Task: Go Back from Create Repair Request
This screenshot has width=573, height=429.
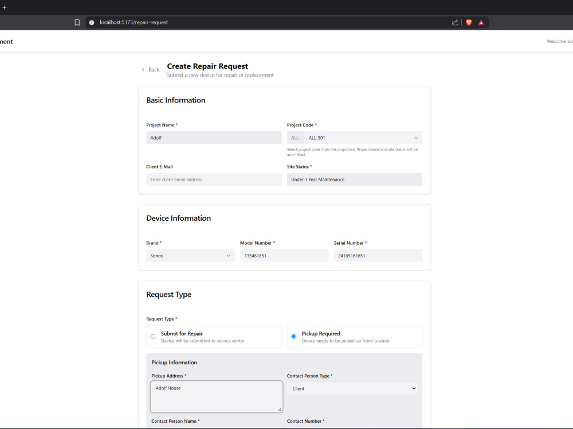Action: [x=151, y=70]
